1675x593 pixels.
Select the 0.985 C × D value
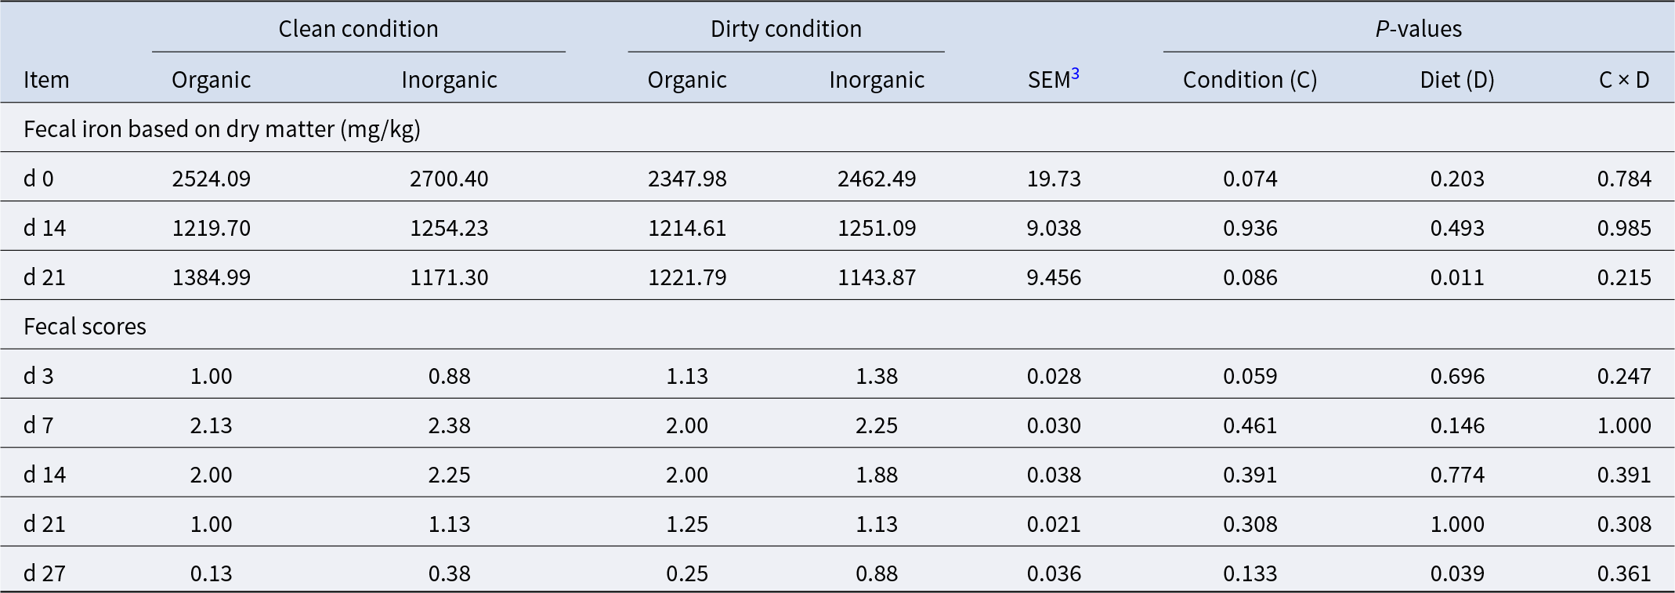point(1624,228)
